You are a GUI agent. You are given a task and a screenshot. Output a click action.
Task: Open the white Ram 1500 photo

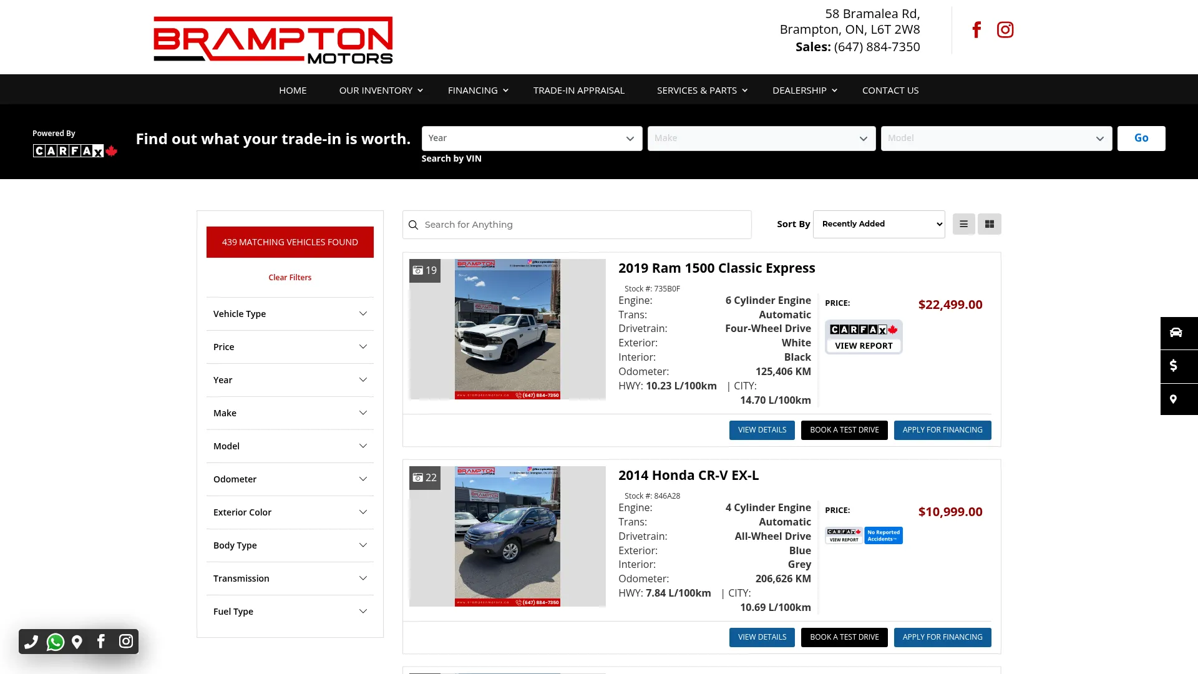click(x=507, y=330)
